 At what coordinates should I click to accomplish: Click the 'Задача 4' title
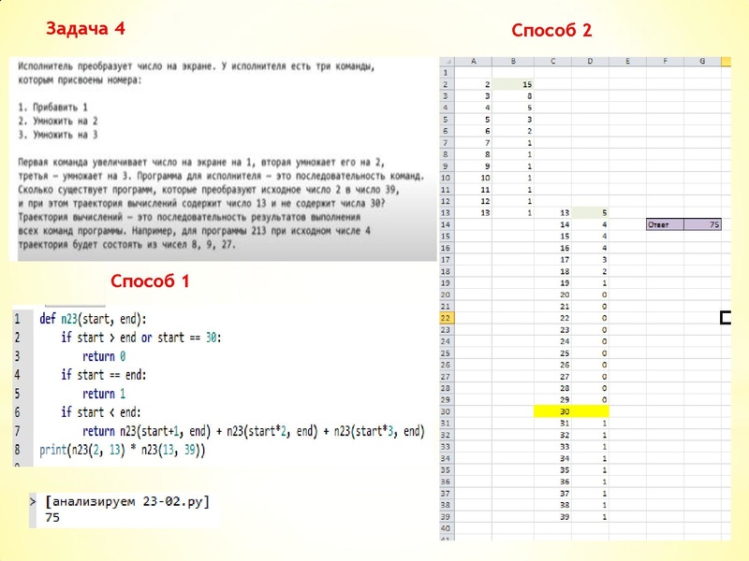coord(85,28)
